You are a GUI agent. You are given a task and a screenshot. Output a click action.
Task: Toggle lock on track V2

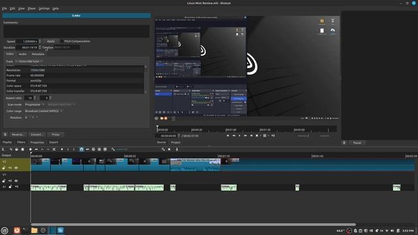coord(4,168)
